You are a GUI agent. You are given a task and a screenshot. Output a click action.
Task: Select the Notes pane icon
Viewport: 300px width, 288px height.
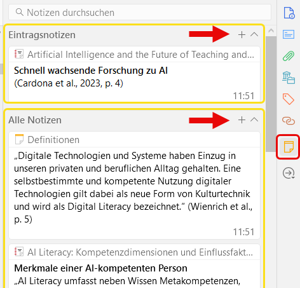tap(289, 147)
